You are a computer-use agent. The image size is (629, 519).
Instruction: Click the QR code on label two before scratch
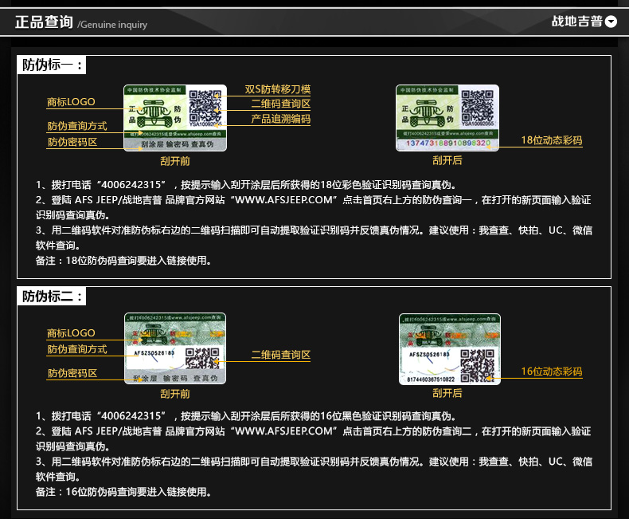click(202, 358)
